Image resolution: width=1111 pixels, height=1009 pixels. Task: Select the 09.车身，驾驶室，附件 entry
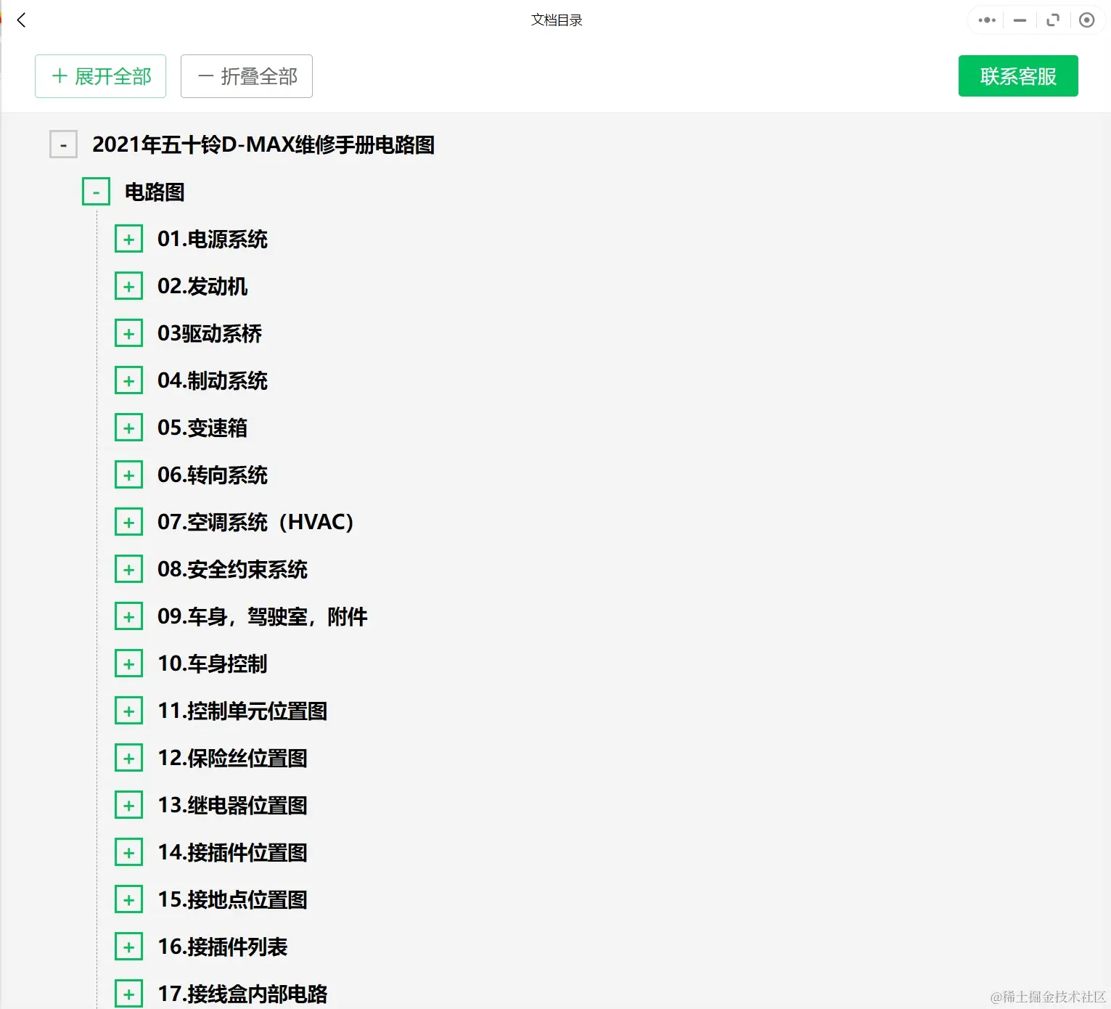(263, 616)
